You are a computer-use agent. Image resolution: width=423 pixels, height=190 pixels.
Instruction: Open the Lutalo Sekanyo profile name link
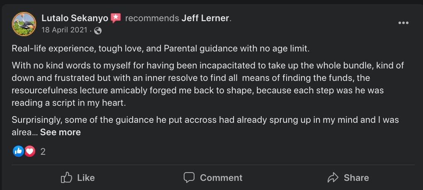pyautogui.click(x=75, y=18)
